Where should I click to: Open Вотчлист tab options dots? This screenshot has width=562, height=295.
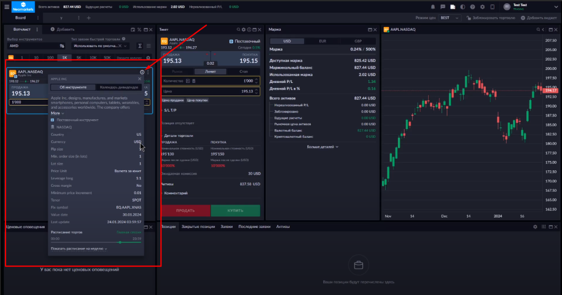tap(37, 30)
